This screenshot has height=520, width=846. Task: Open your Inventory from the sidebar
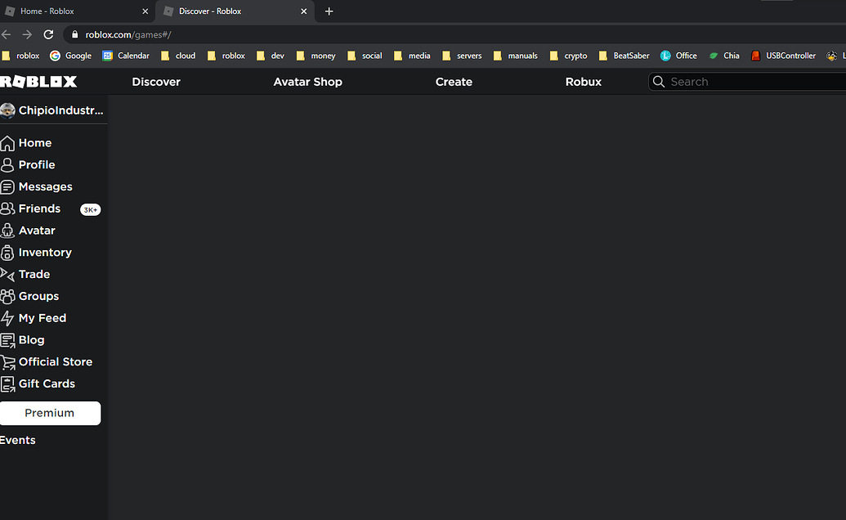[x=45, y=252]
